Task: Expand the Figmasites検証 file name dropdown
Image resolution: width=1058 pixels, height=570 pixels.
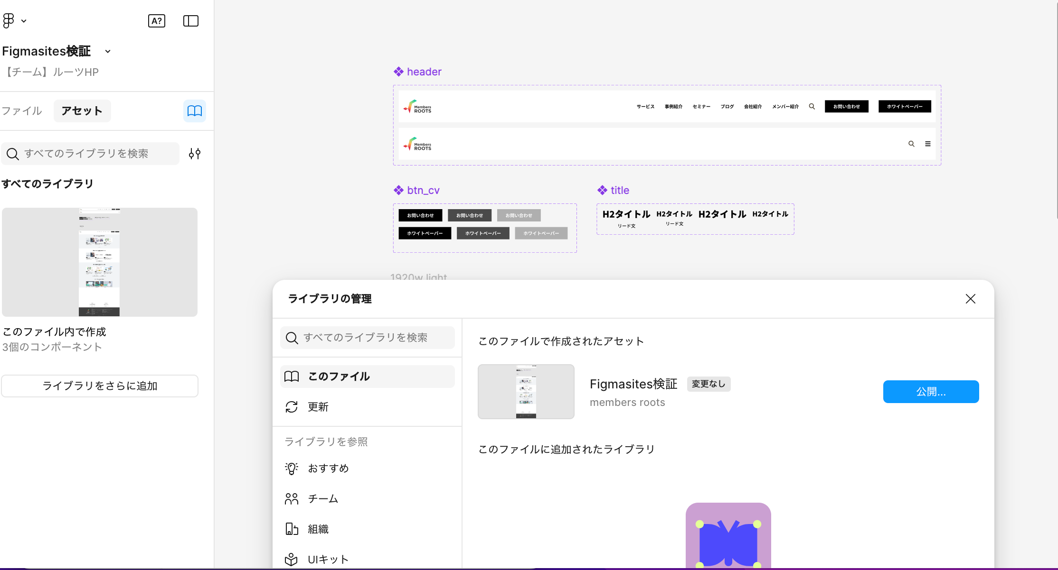Action: 108,51
